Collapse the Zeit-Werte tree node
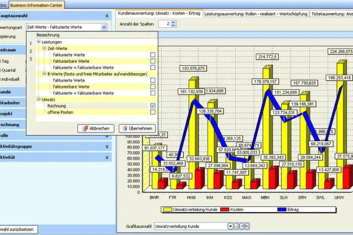 44,48
